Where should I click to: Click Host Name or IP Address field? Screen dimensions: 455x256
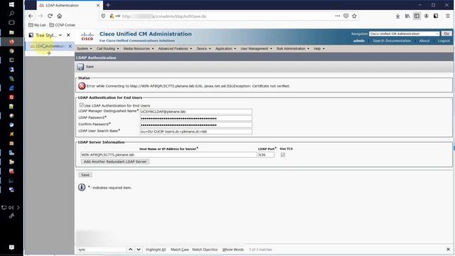(x=168, y=155)
